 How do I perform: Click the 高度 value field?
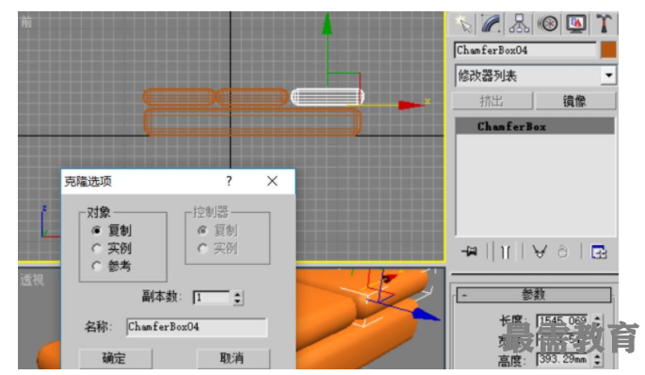(563, 359)
